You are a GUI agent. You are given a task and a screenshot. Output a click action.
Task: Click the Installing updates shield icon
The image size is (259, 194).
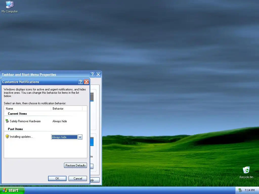click(x=7, y=136)
